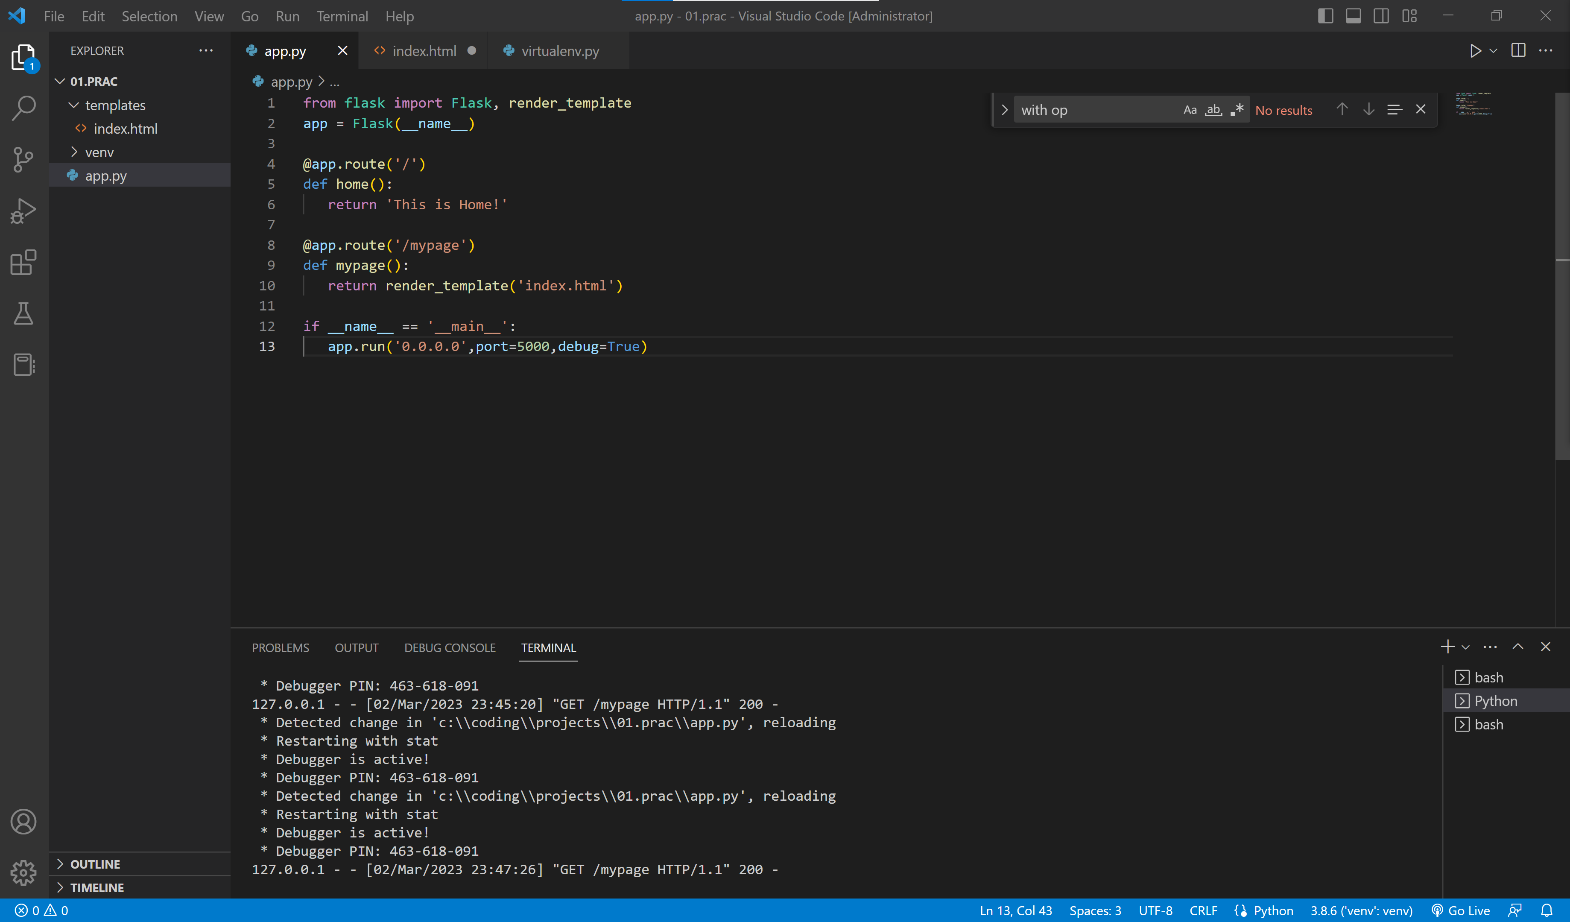Open the Accounts menu icon
Viewport: 1570px width, 922px height.
coord(23,822)
